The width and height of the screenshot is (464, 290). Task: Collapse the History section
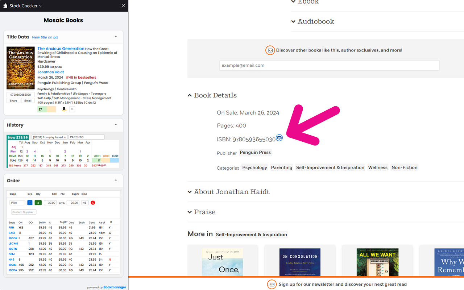pos(116,125)
